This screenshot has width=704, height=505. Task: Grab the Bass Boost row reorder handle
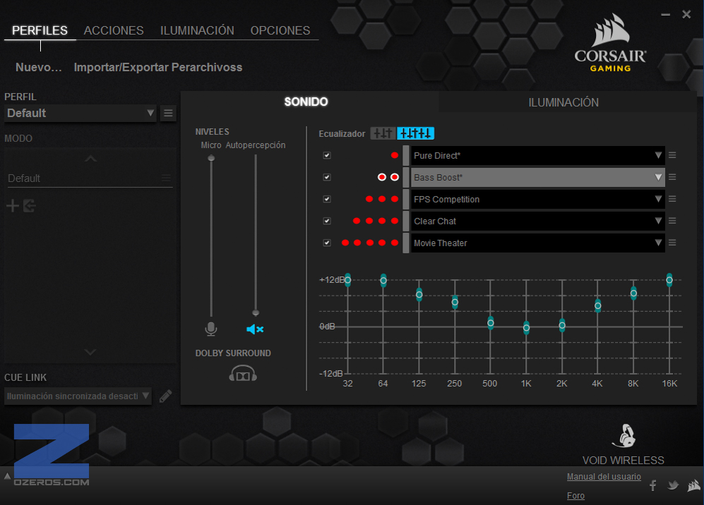[x=406, y=177]
